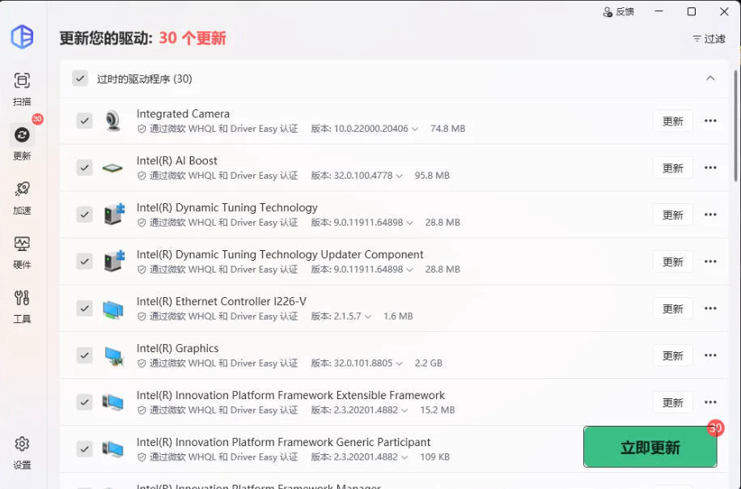
Task: Click the Integrated Camera webcam icon
Action: pos(113,121)
